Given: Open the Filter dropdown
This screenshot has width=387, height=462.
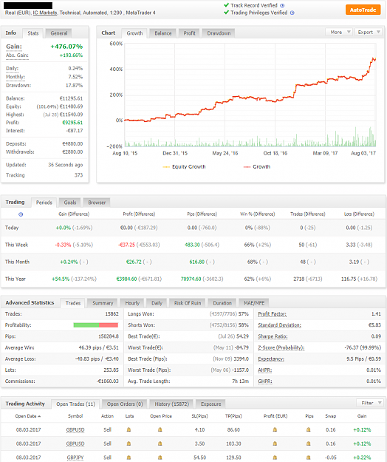Looking at the screenshot, I should tap(370, 403).
